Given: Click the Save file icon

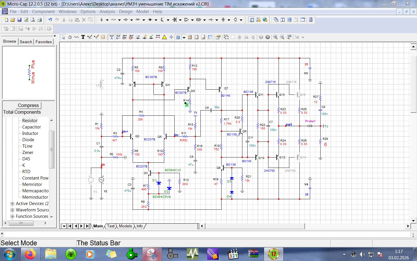Looking at the screenshot, I should pyautogui.click(x=19, y=20).
